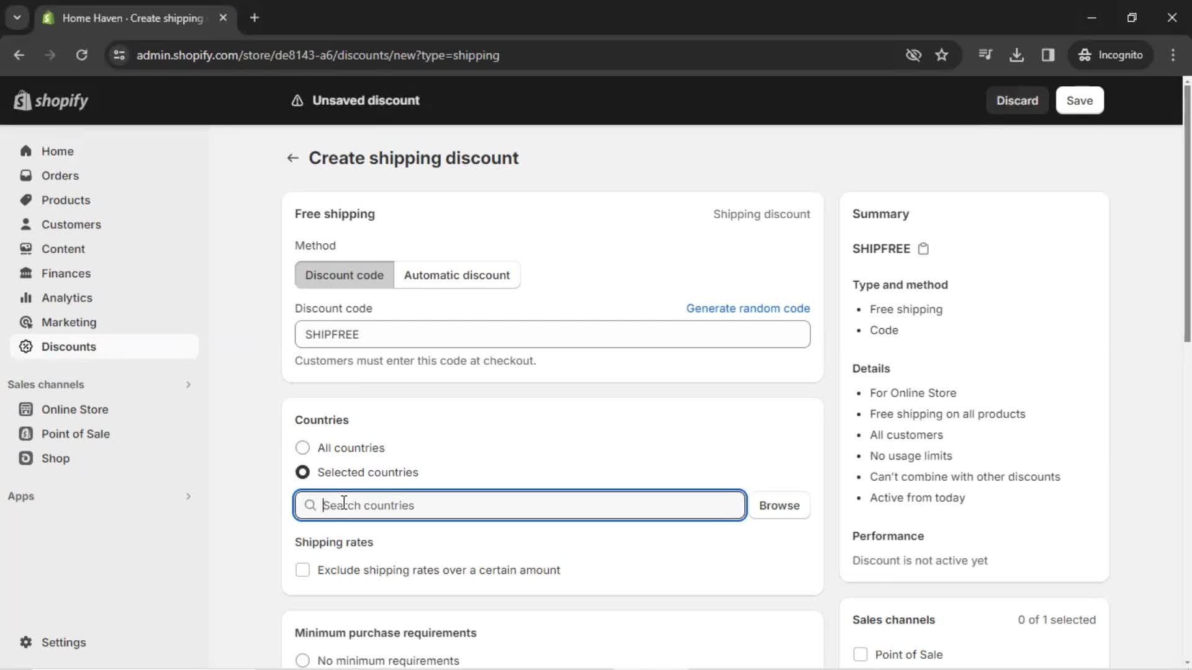Expand Sales channels in sidebar
Viewport: 1192px width, 670px height.
188,385
